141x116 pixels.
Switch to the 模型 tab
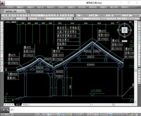tap(18, 104)
